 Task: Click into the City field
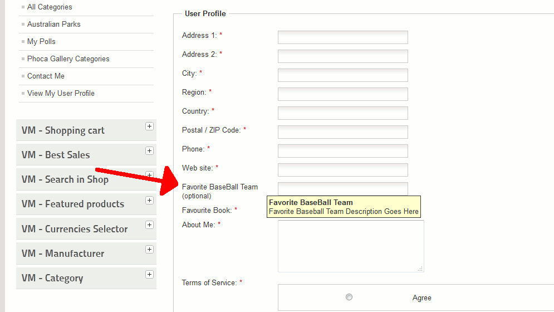coord(342,75)
